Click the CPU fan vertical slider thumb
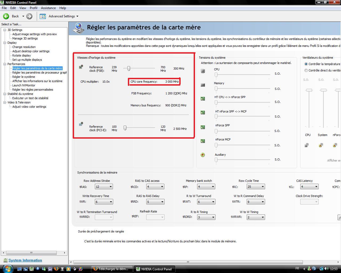 pos(309,90)
